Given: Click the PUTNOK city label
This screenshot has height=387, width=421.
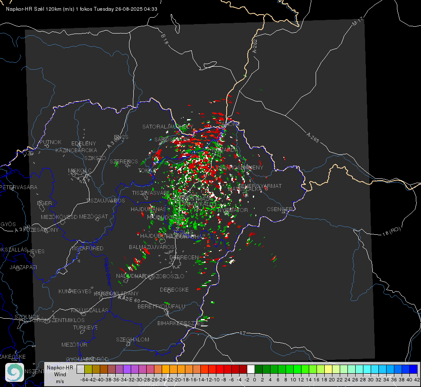Looking at the screenshot, I should pos(50,142).
